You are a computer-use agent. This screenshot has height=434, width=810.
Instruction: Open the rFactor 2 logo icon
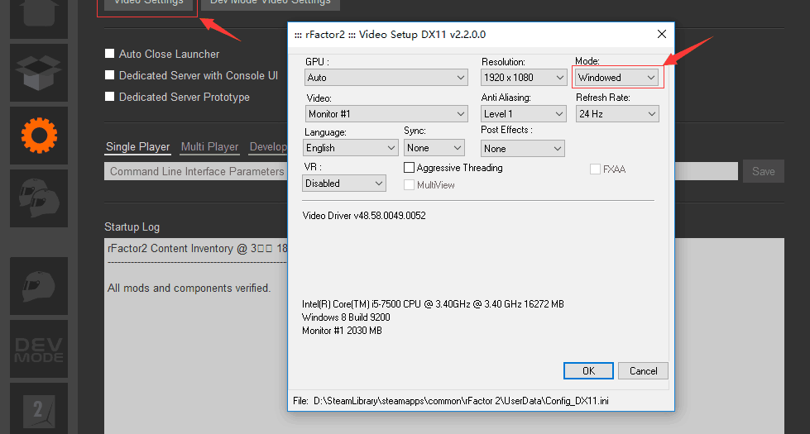(x=39, y=408)
